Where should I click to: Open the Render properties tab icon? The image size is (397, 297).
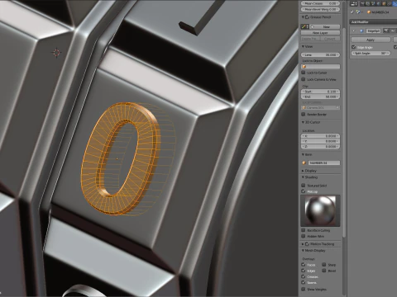[362, 3]
